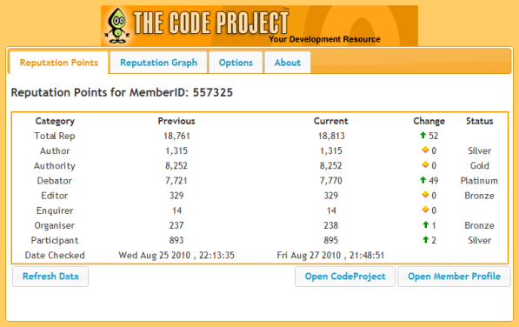Open the Options tab
The height and width of the screenshot is (327, 519).
point(236,63)
